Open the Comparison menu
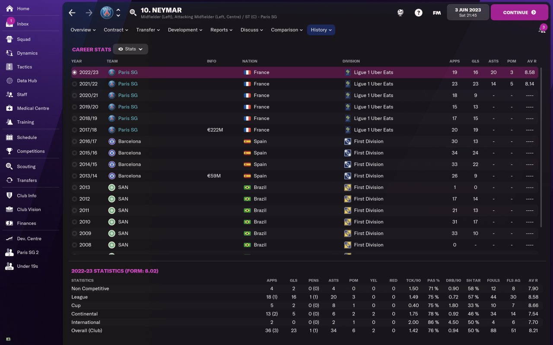This screenshot has height=345, width=553. 287,30
